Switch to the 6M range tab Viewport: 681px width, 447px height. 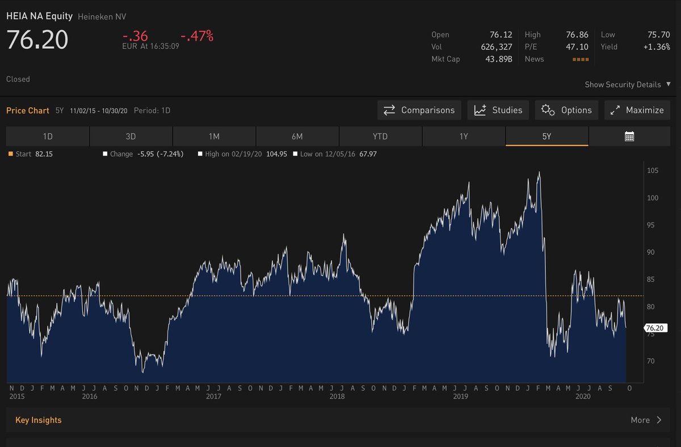(297, 136)
